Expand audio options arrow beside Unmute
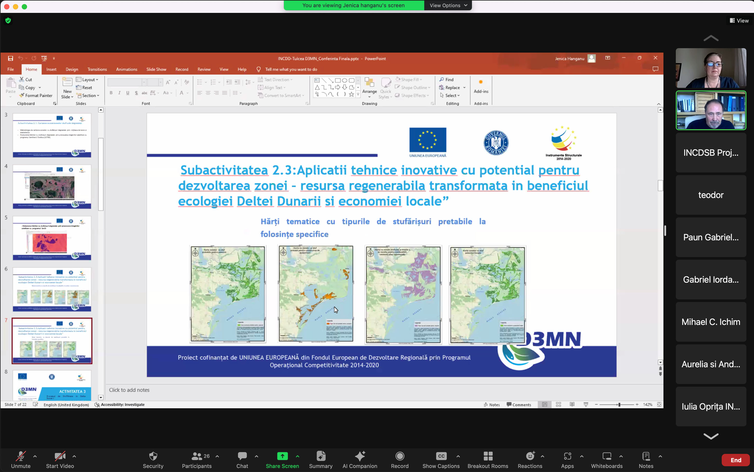Screen dimensions: 754x472 click(x=35, y=456)
